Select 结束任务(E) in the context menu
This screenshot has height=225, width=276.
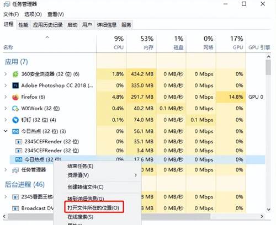(x=80, y=166)
